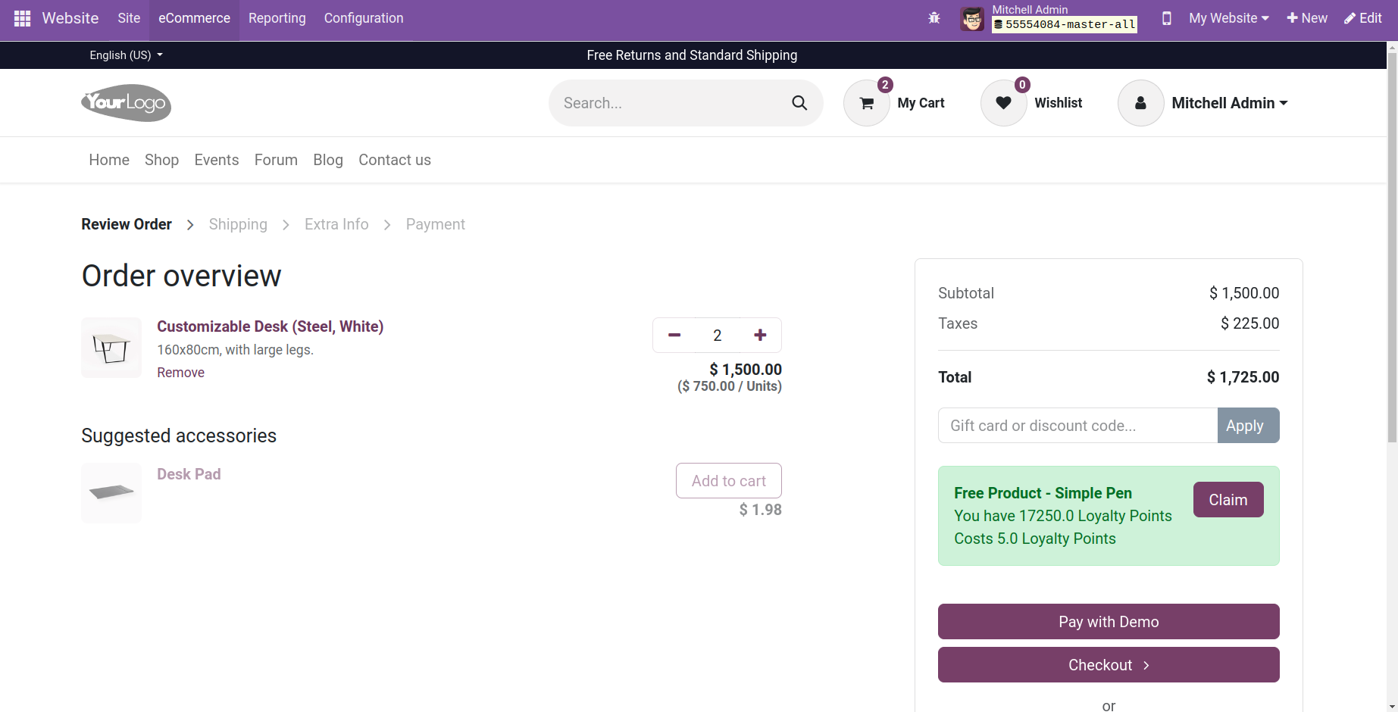Expand the My Website dropdown

1228,17
